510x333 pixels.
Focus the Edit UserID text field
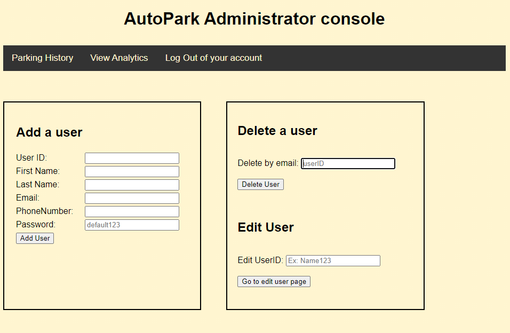click(x=333, y=260)
